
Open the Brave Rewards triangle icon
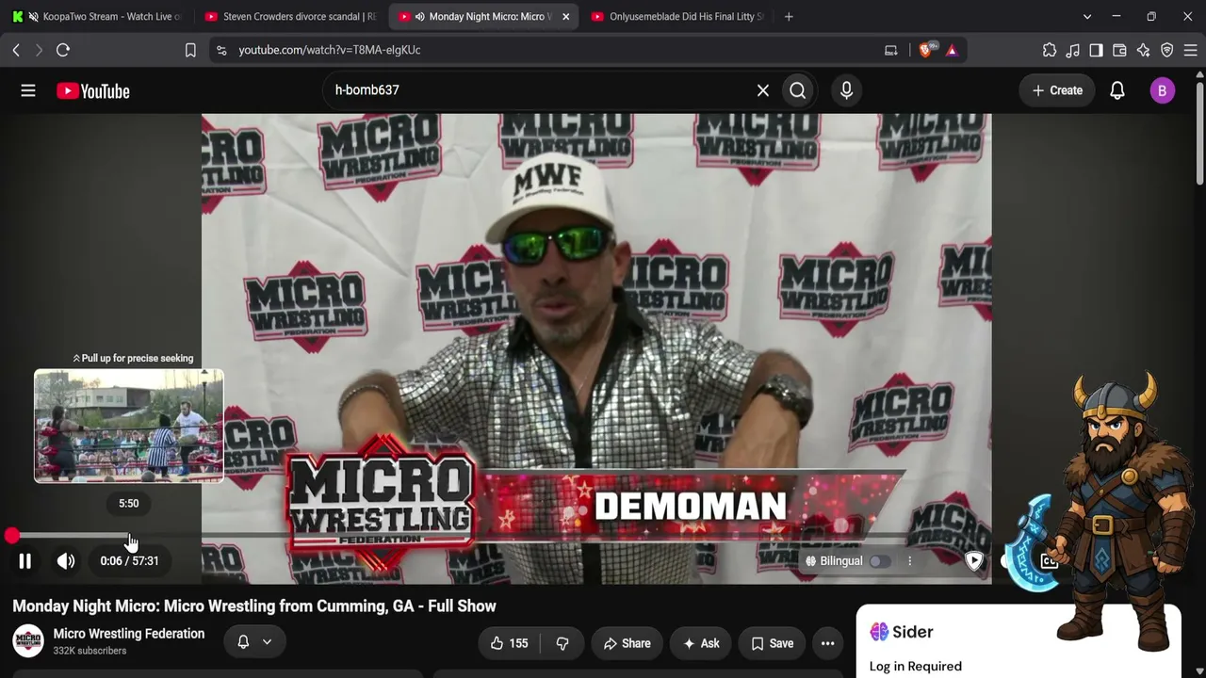tap(952, 50)
